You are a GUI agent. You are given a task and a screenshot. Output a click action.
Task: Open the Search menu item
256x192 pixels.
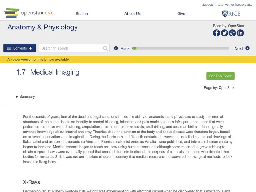click(82, 14)
